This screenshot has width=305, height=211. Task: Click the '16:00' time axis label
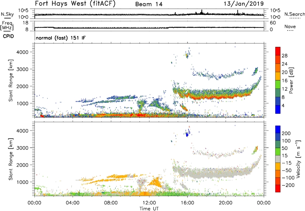pos(187,203)
